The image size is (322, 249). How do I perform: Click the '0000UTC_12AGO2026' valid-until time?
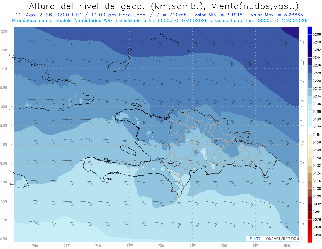pos(283,21)
